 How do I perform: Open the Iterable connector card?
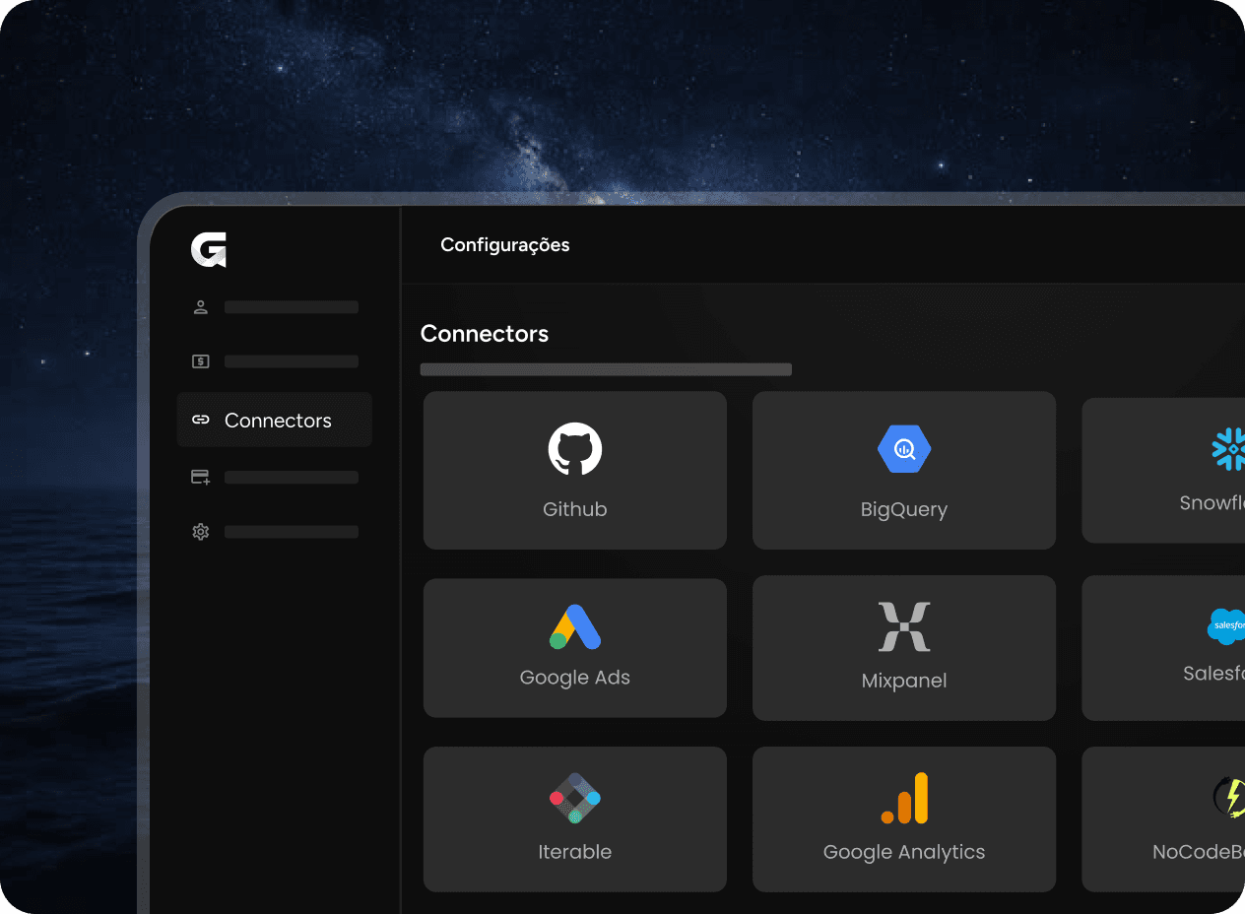pos(575,819)
